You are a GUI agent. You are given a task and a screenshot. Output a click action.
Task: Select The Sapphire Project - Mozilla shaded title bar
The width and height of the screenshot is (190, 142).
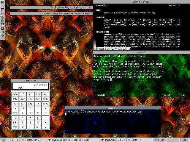pos(51,8)
